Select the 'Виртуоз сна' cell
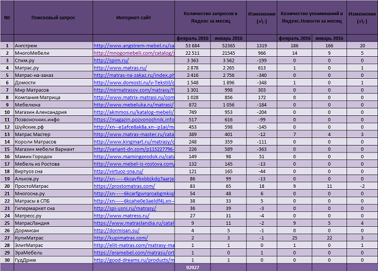The image size is (378, 271). pyautogui.click(x=54, y=171)
